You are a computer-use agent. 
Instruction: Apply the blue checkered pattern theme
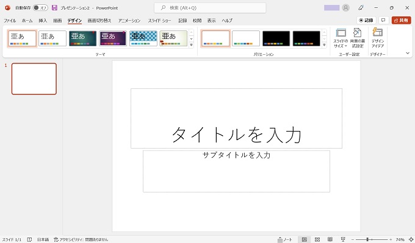pos(143,38)
